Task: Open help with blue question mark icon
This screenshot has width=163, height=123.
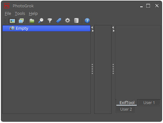Action: 87,21
